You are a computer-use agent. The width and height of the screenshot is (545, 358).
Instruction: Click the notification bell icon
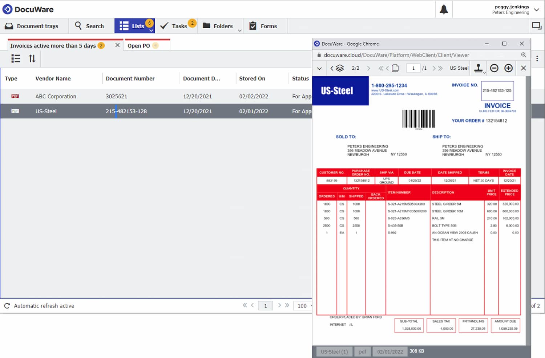click(444, 9)
